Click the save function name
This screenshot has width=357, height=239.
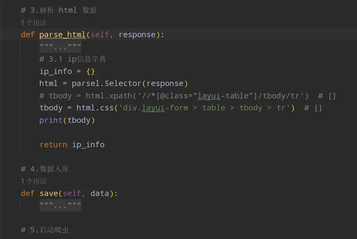(x=48, y=193)
